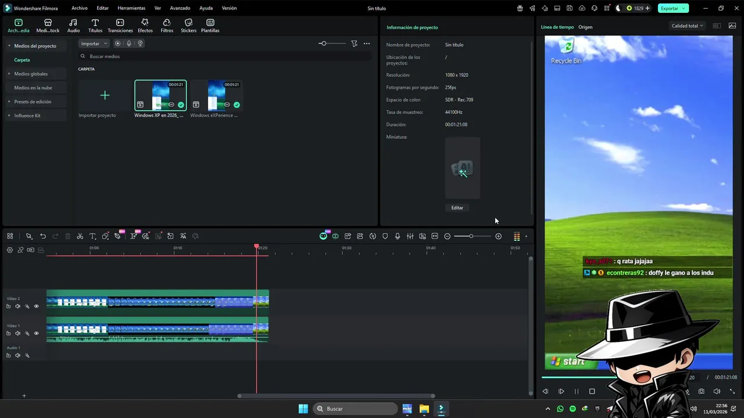Image resolution: width=744 pixels, height=418 pixels.
Task: Click the timeline horizontal scrollbar
Action: [x=336, y=396]
